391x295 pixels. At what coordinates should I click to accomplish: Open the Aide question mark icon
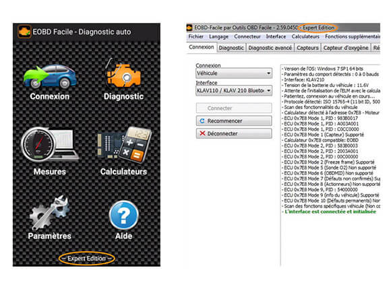pos(123,215)
